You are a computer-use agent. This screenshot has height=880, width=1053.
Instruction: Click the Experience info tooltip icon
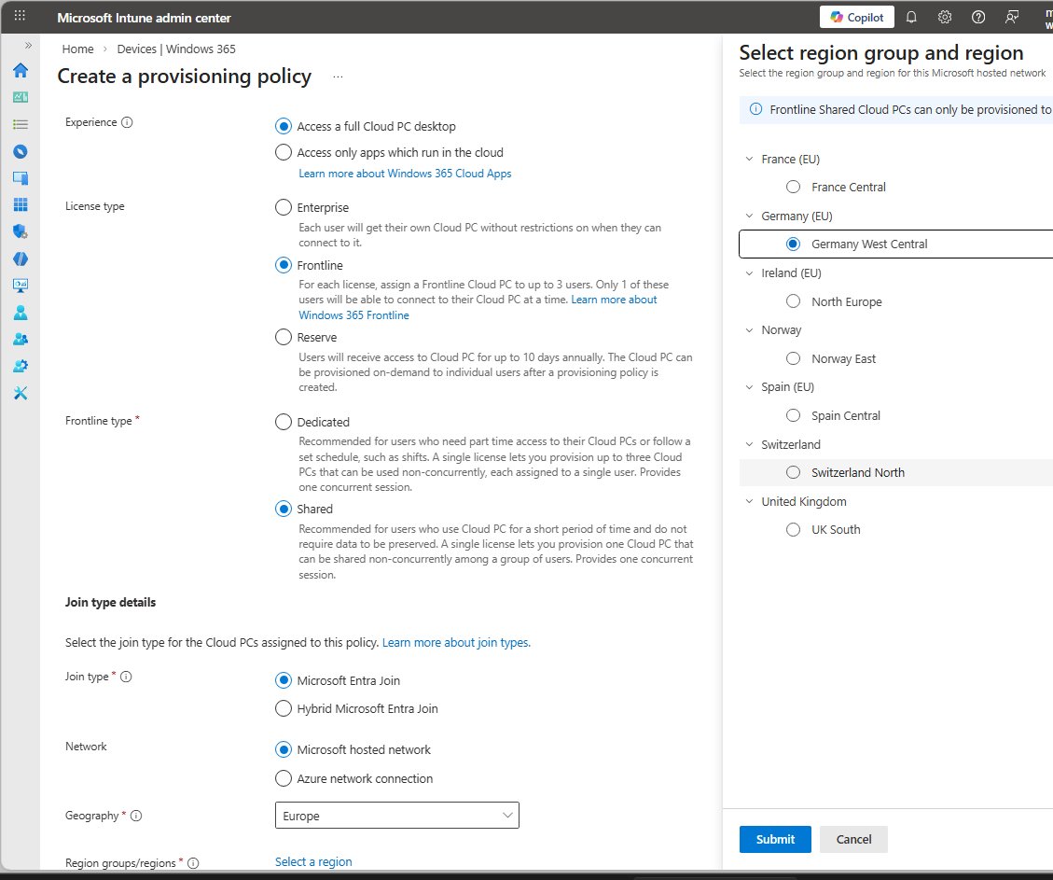(128, 122)
